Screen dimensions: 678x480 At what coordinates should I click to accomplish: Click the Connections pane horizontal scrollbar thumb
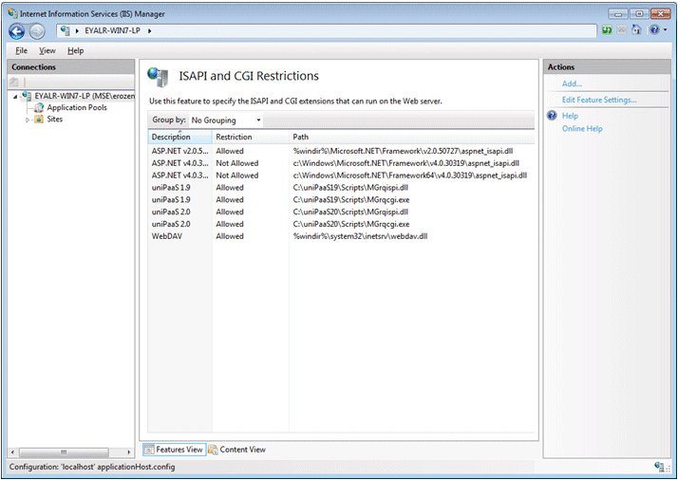[x=64, y=452]
